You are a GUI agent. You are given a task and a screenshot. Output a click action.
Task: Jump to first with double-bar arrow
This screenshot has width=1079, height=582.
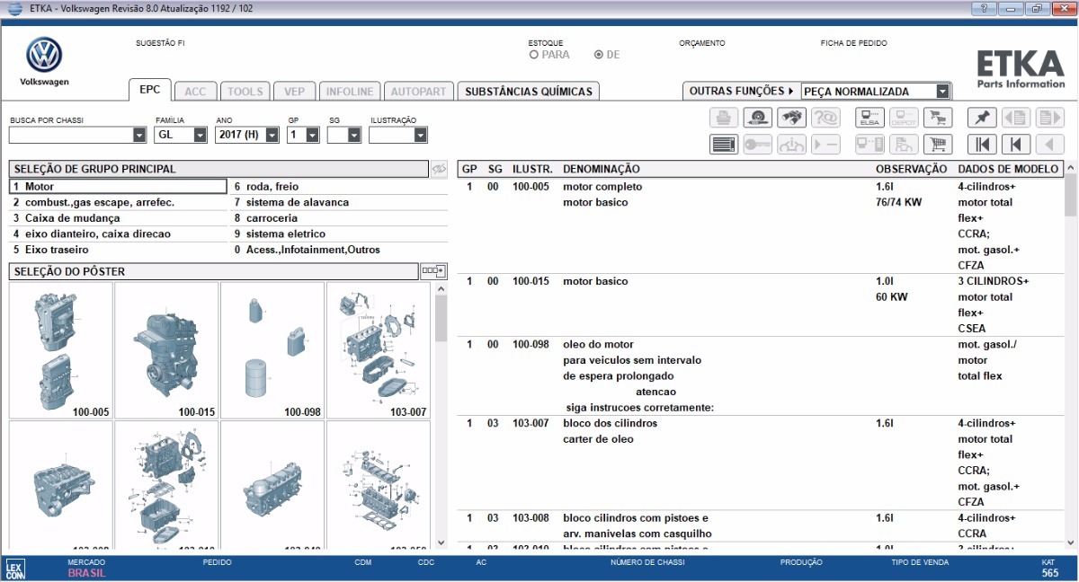pos(982,145)
